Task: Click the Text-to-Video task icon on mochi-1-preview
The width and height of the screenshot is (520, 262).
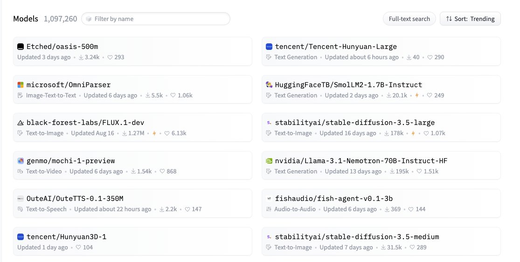Action: click(x=20, y=172)
